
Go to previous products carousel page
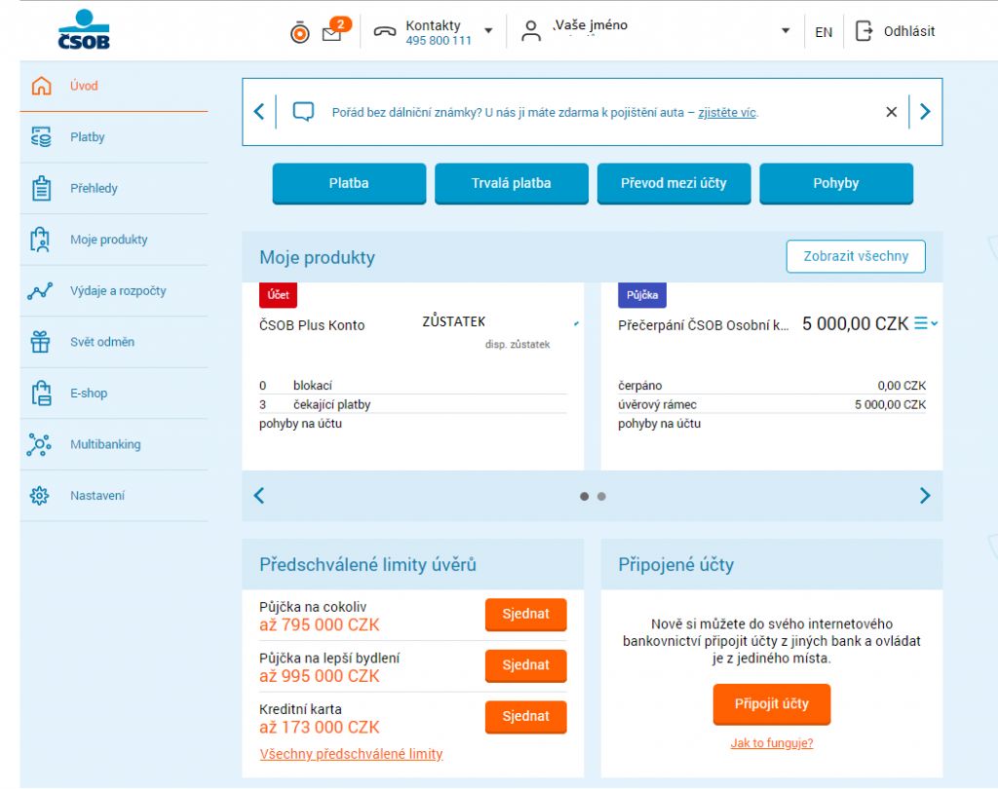(259, 495)
